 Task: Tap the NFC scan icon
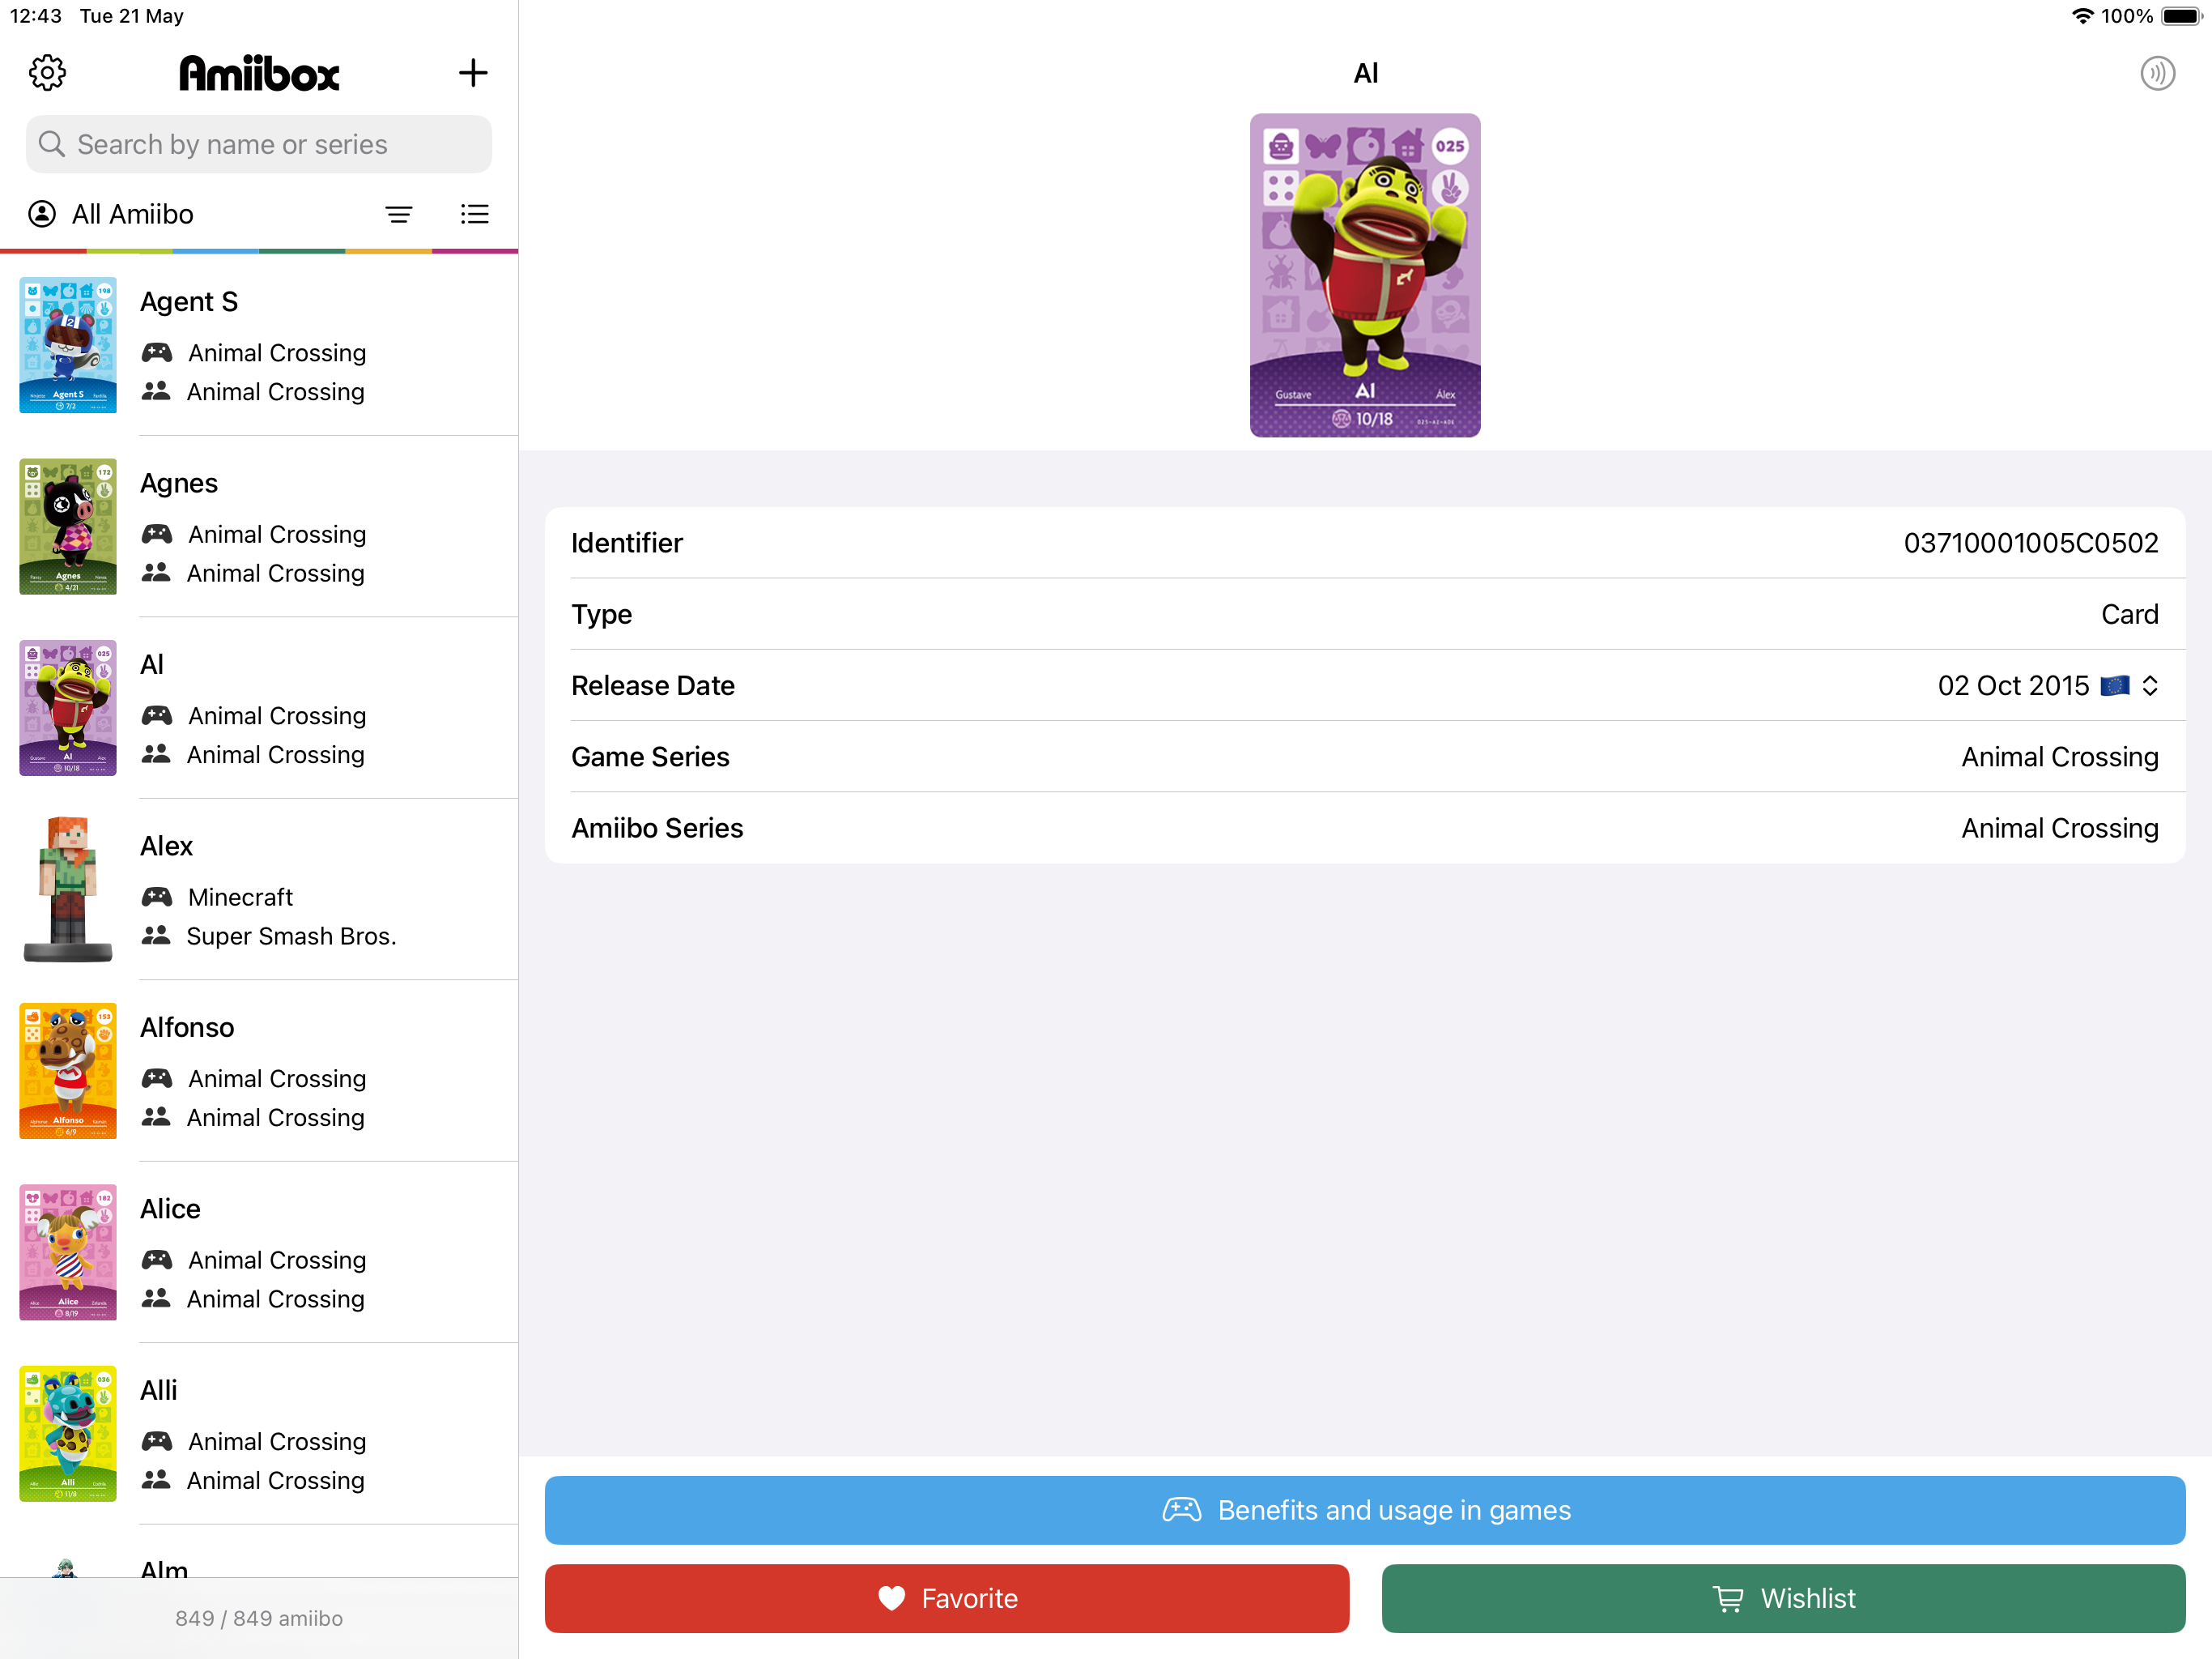click(2157, 73)
